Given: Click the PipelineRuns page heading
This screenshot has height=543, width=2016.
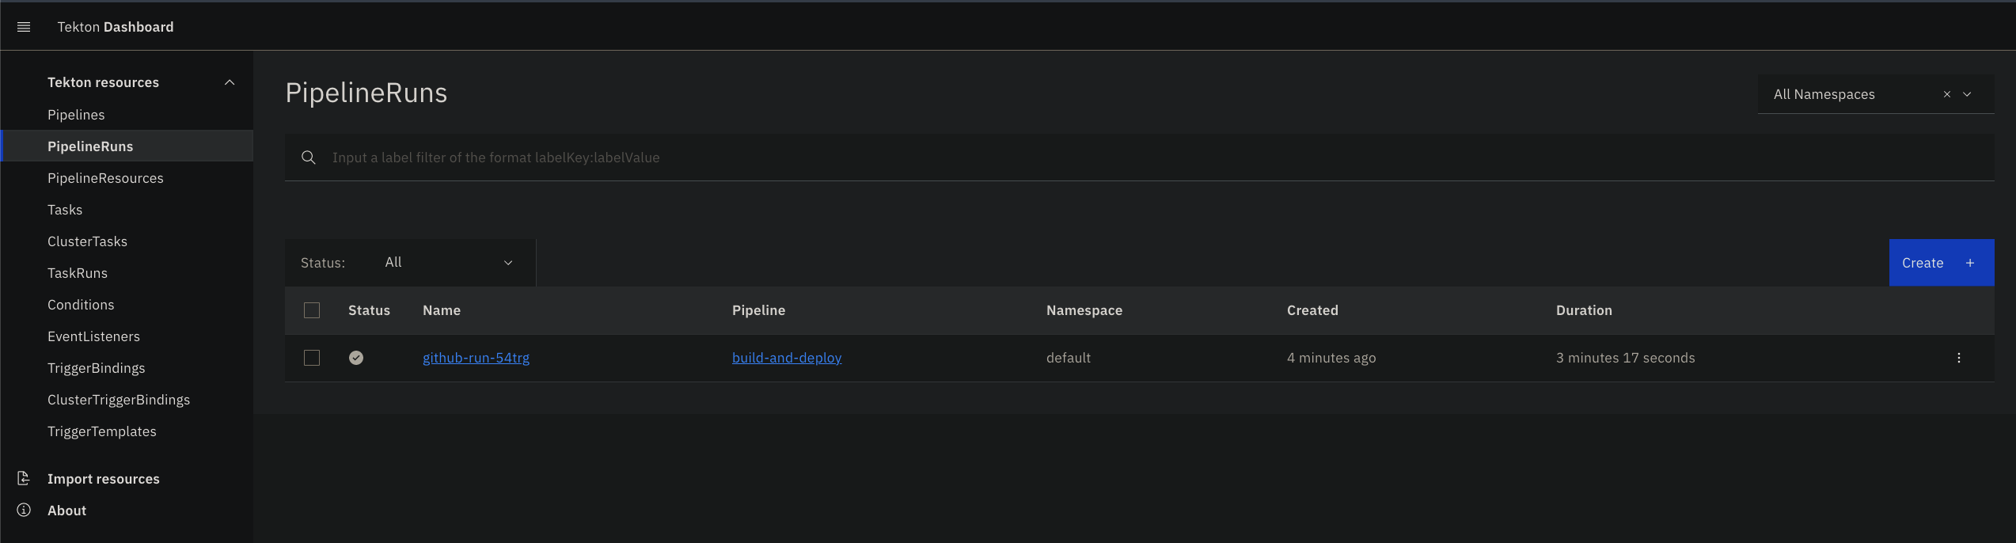Looking at the screenshot, I should [366, 93].
